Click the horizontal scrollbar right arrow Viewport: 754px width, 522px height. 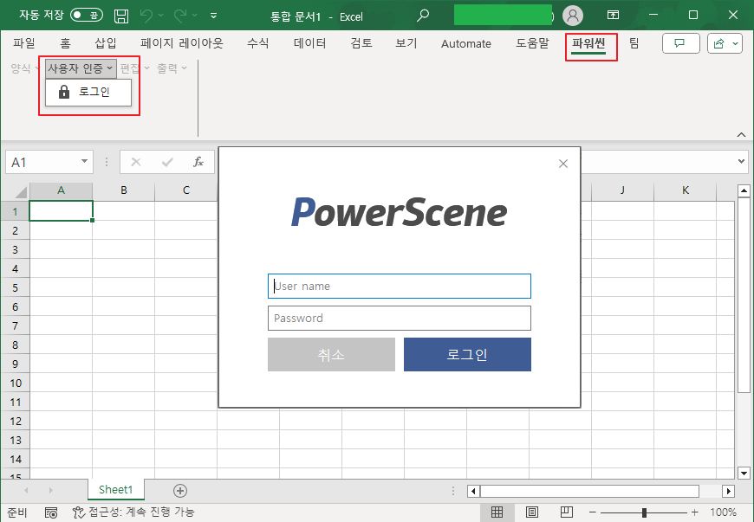pyautogui.click(x=729, y=491)
